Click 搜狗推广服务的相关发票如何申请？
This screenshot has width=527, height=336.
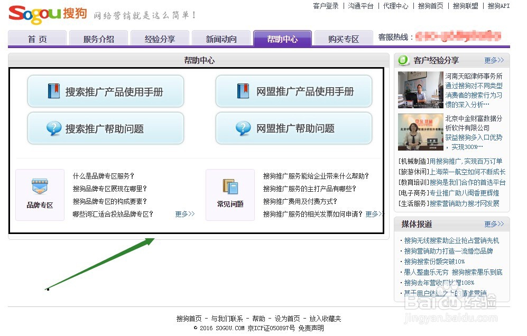pyautogui.click(x=313, y=214)
